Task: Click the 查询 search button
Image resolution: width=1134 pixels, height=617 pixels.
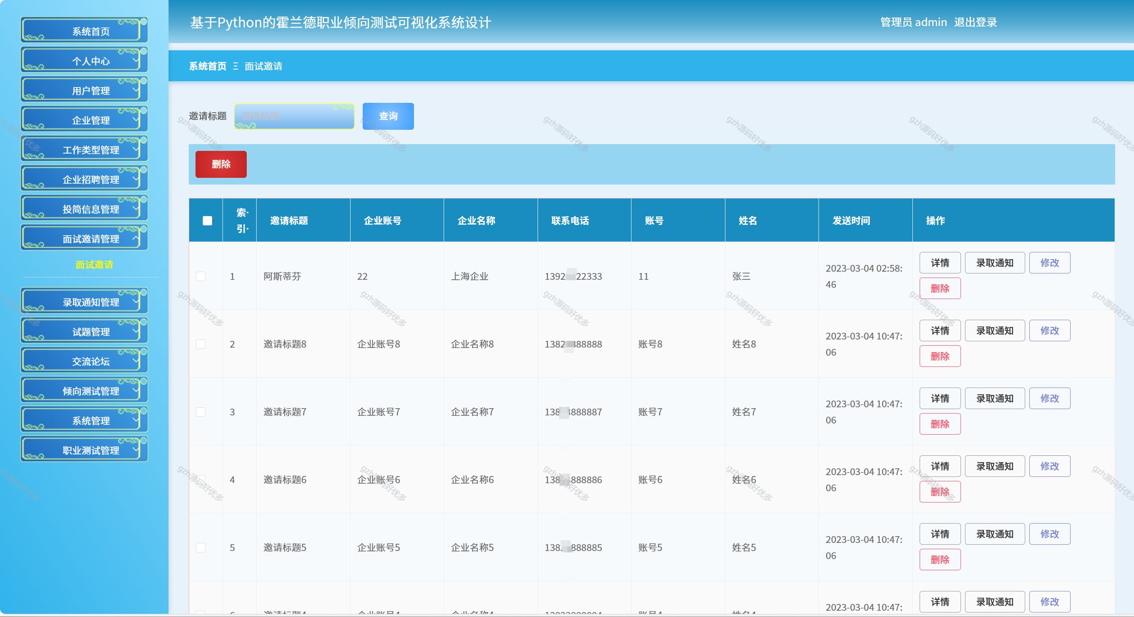Action: [x=388, y=116]
